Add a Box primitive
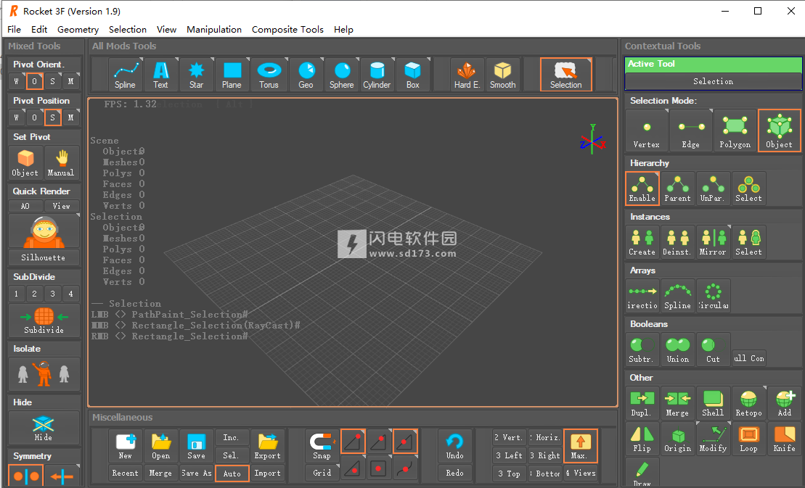 coord(413,75)
